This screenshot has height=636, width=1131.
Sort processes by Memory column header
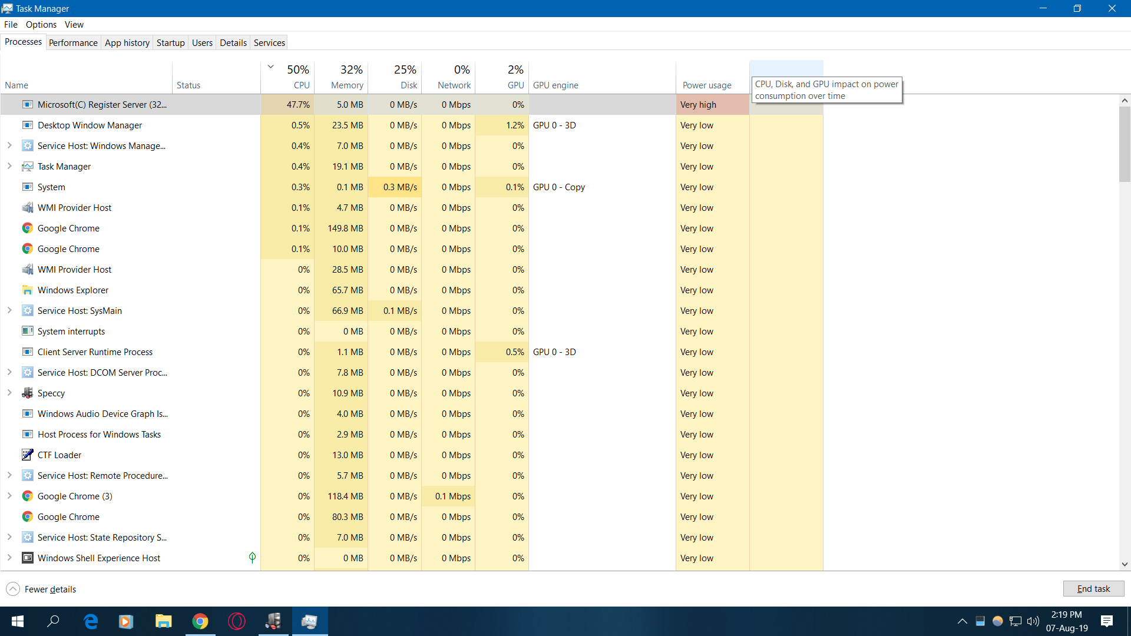tap(341, 77)
